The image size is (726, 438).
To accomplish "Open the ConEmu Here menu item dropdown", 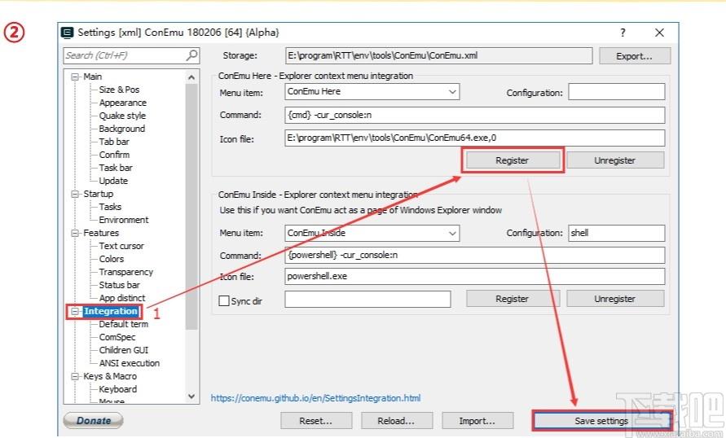I will [x=452, y=91].
